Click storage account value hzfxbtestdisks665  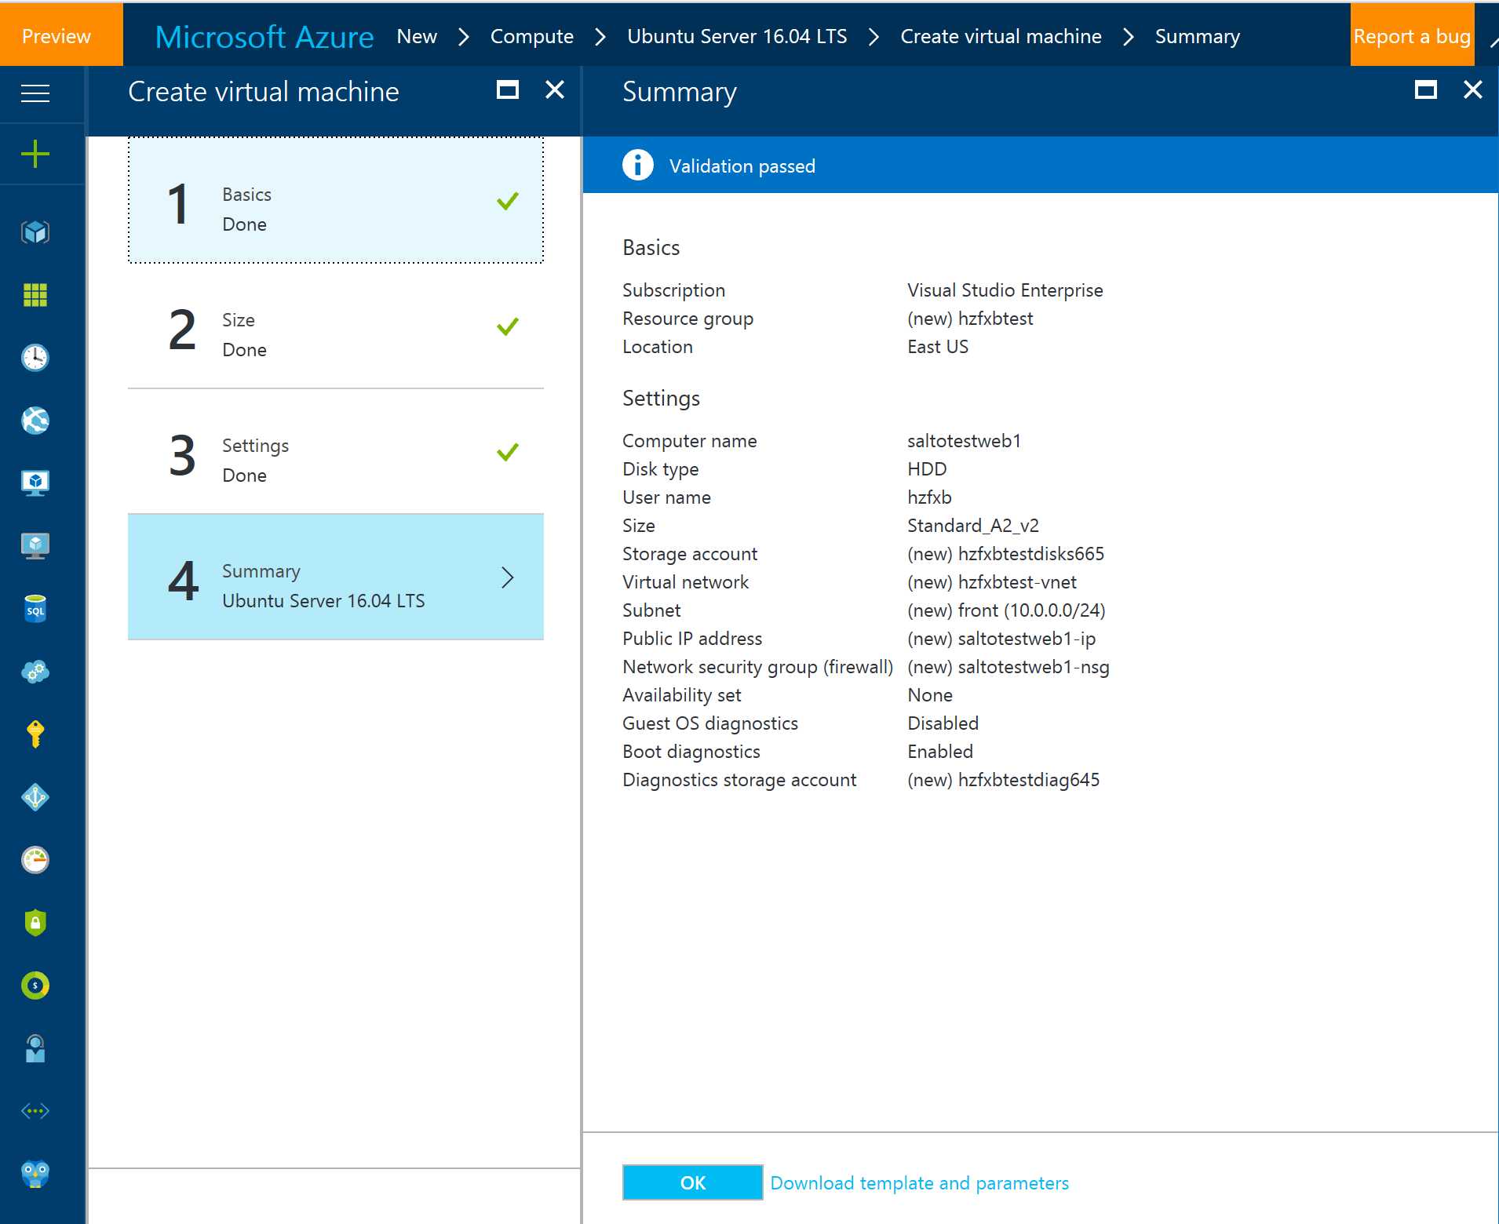(1005, 554)
